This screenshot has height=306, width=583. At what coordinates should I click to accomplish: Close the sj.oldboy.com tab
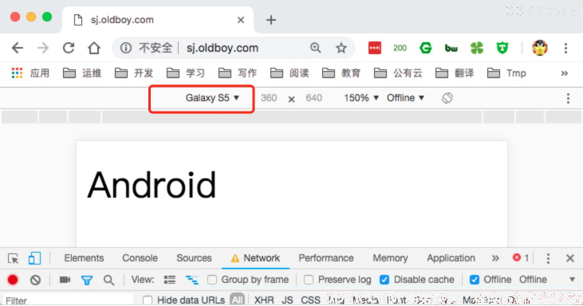point(241,20)
